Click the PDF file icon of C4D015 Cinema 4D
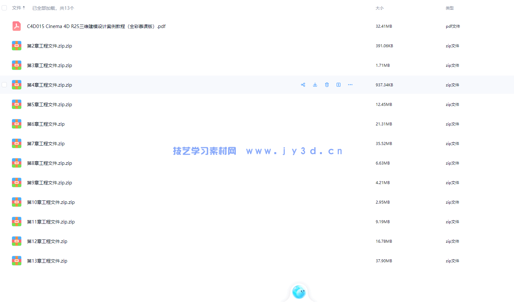The width and height of the screenshot is (514, 302). click(x=17, y=26)
